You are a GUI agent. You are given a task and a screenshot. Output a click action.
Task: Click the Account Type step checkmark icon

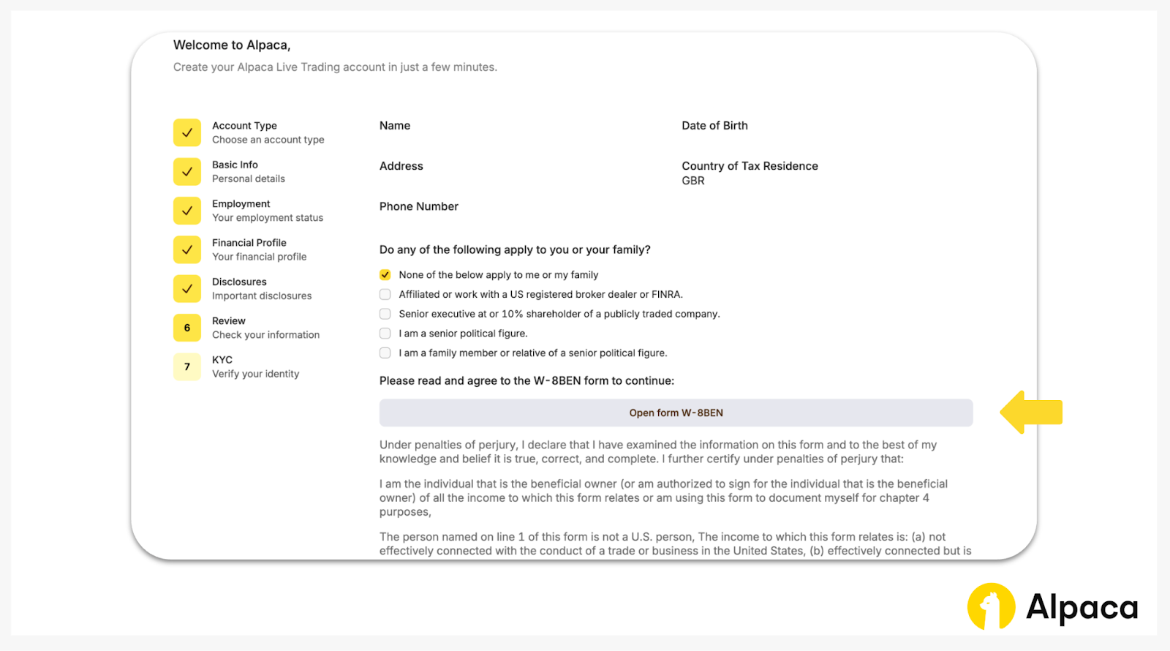click(187, 133)
